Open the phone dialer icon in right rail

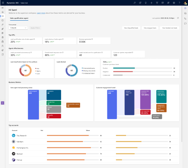coord(185,18)
